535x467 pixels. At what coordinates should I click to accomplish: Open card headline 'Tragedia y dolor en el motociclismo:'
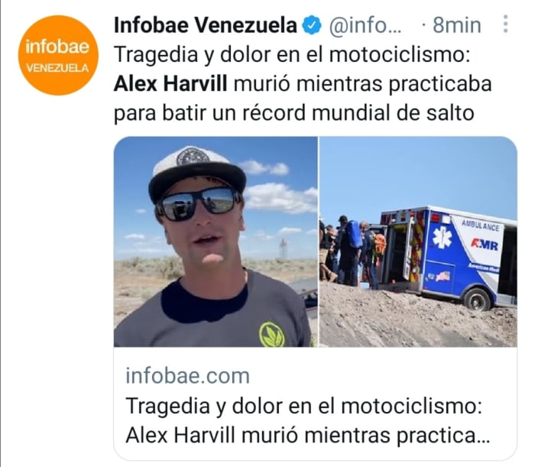click(303, 406)
